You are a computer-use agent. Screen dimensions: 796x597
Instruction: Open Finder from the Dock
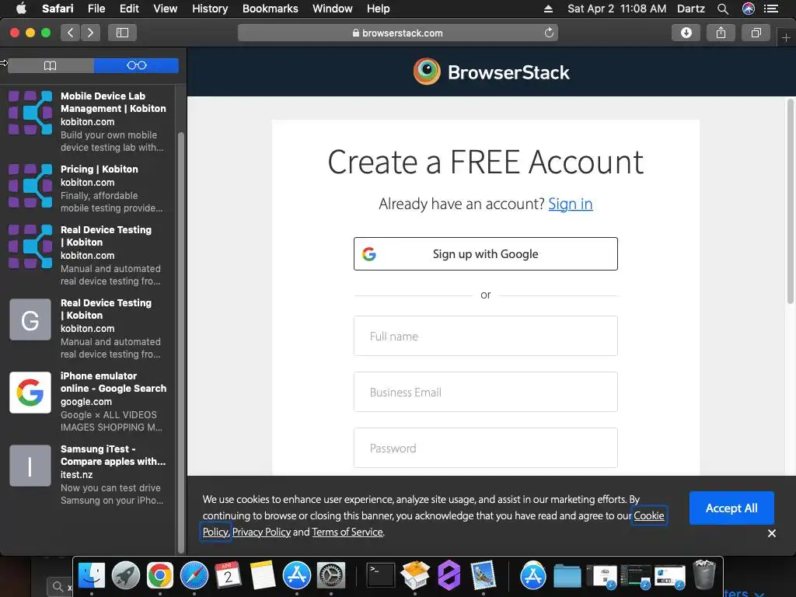coord(92,576)
